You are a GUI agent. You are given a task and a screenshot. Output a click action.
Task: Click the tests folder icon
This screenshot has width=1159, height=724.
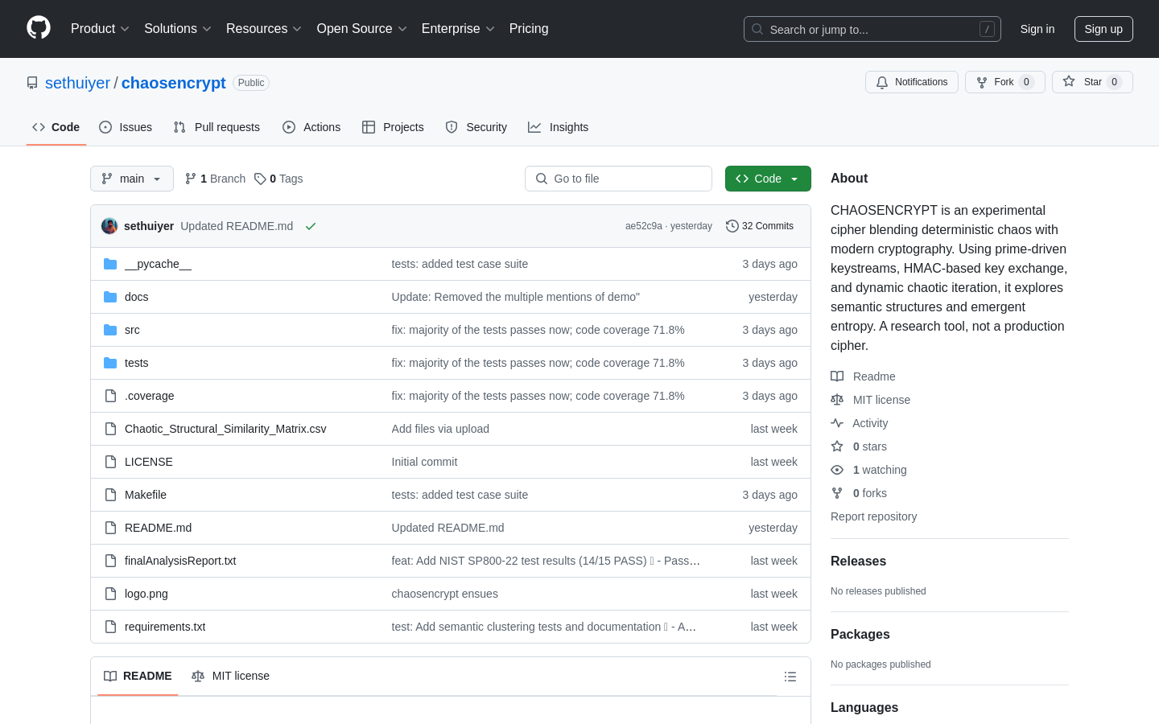pyautogui.click(x=110, y=363)
